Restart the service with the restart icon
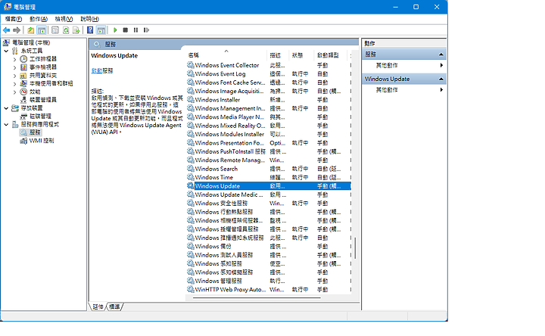The height and width of the screenshot is (336, 545). 146,30
